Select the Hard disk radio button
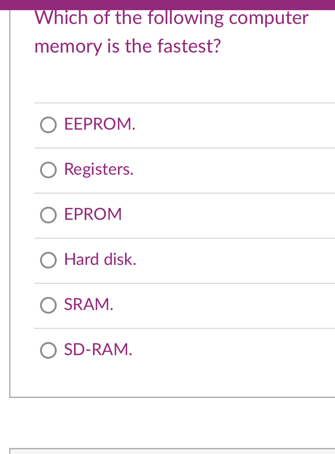Image resolution: width=335 pixels, height=454 pixels. click(x=48, y=260)
